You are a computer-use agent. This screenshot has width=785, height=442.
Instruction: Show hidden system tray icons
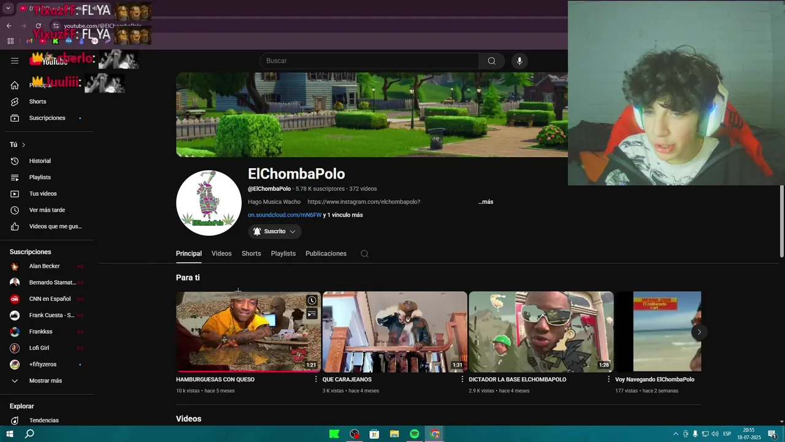[676, 434]
